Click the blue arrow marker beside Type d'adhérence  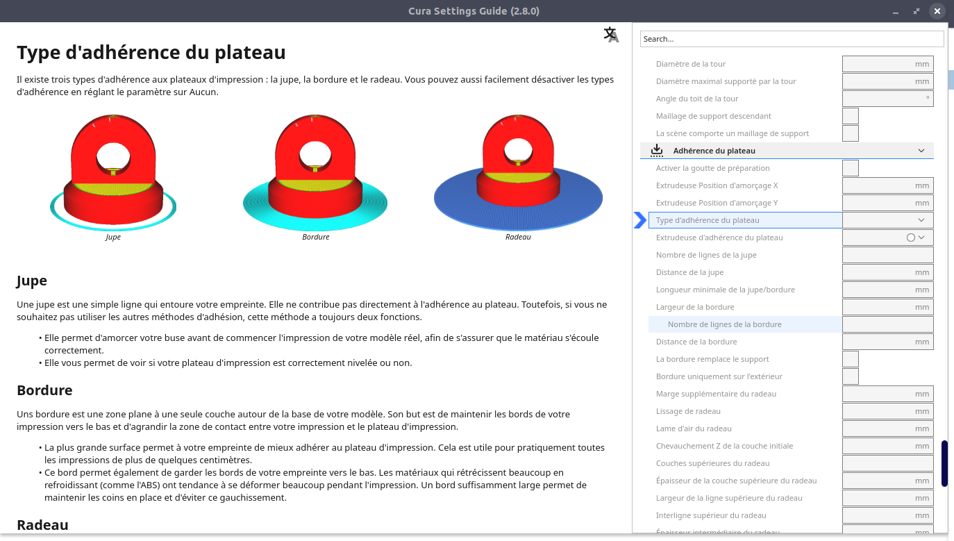tap(640, 220)
